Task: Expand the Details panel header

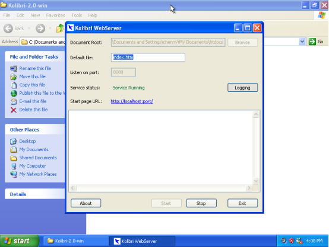Action: pyautogui.click(x=35, y=194)
